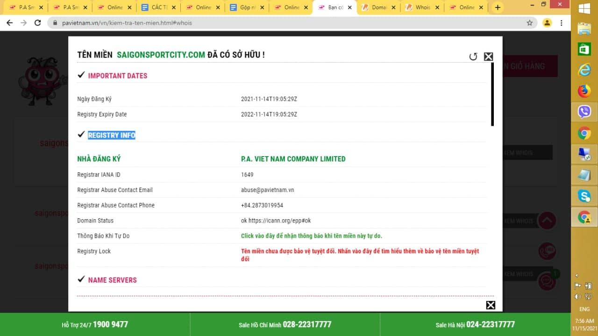Open the notepad-style taskbar icon

584,175
